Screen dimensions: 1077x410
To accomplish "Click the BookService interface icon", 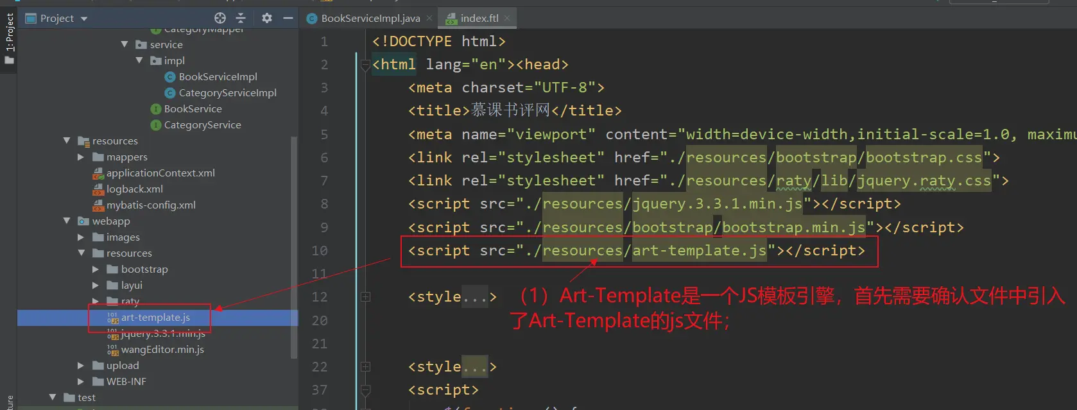I will [155, 108].
